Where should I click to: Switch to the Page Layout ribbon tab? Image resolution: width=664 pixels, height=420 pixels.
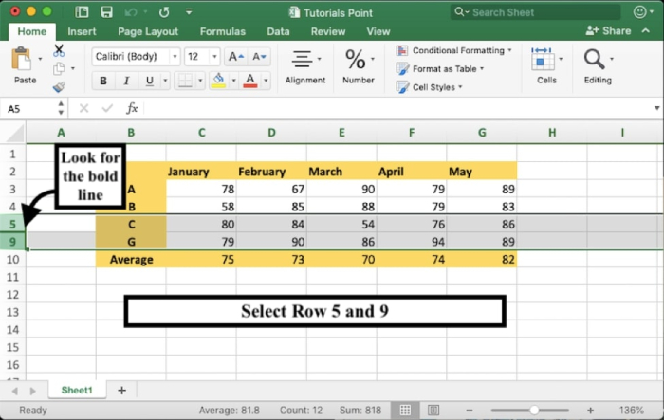coord(148,31)
